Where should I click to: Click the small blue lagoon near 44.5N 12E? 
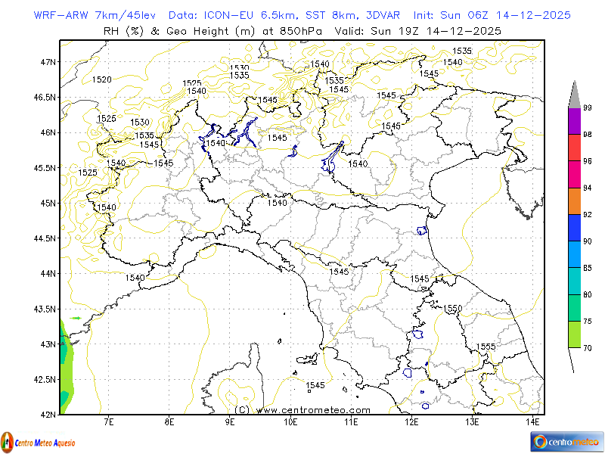tap(422, 230)
